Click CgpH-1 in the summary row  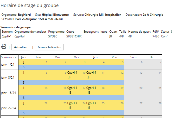click(6, 36)
